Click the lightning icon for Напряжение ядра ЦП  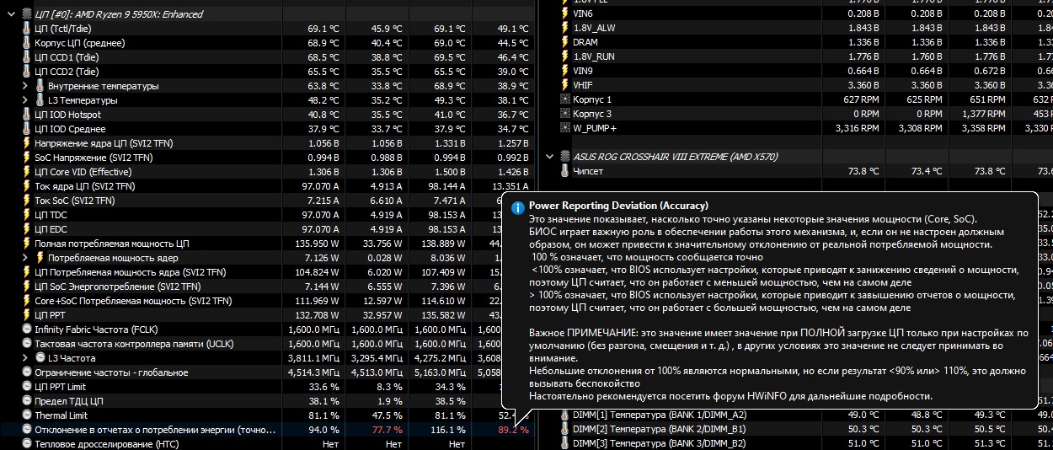(x=26, y=143)
